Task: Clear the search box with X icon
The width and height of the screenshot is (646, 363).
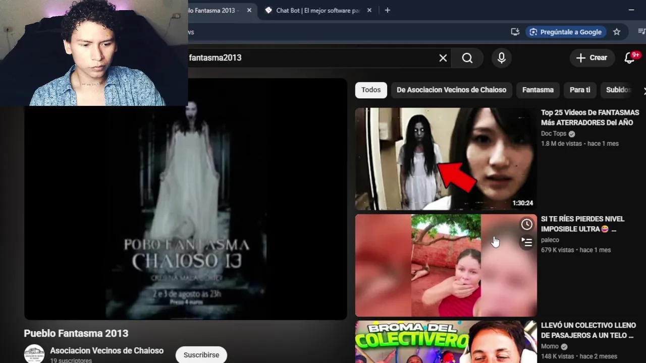Action: (x=443, y=58)
